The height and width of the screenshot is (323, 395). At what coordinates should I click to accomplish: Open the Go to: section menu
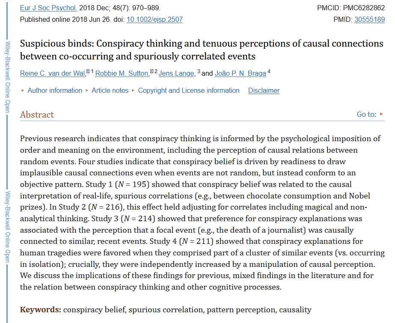366,114
